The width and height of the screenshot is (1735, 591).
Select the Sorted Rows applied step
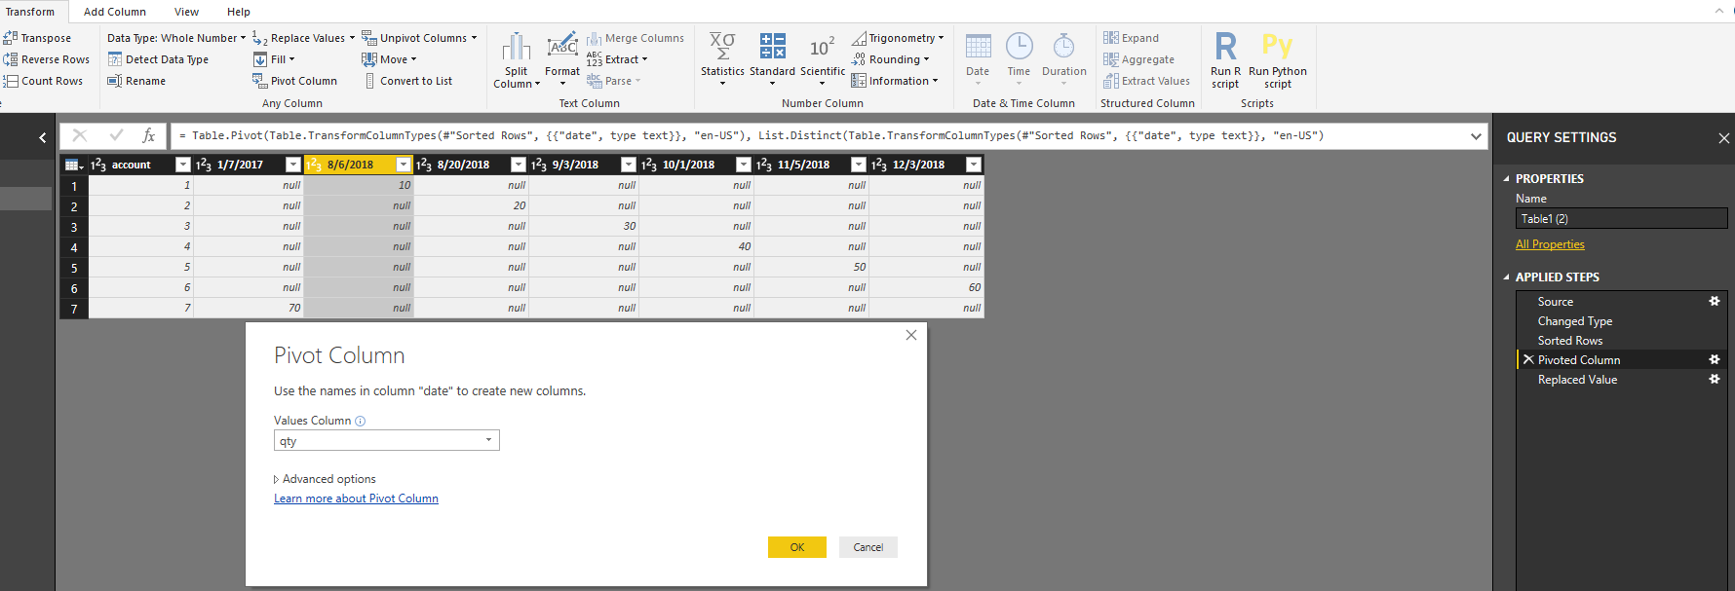(x=1570, y=341)
